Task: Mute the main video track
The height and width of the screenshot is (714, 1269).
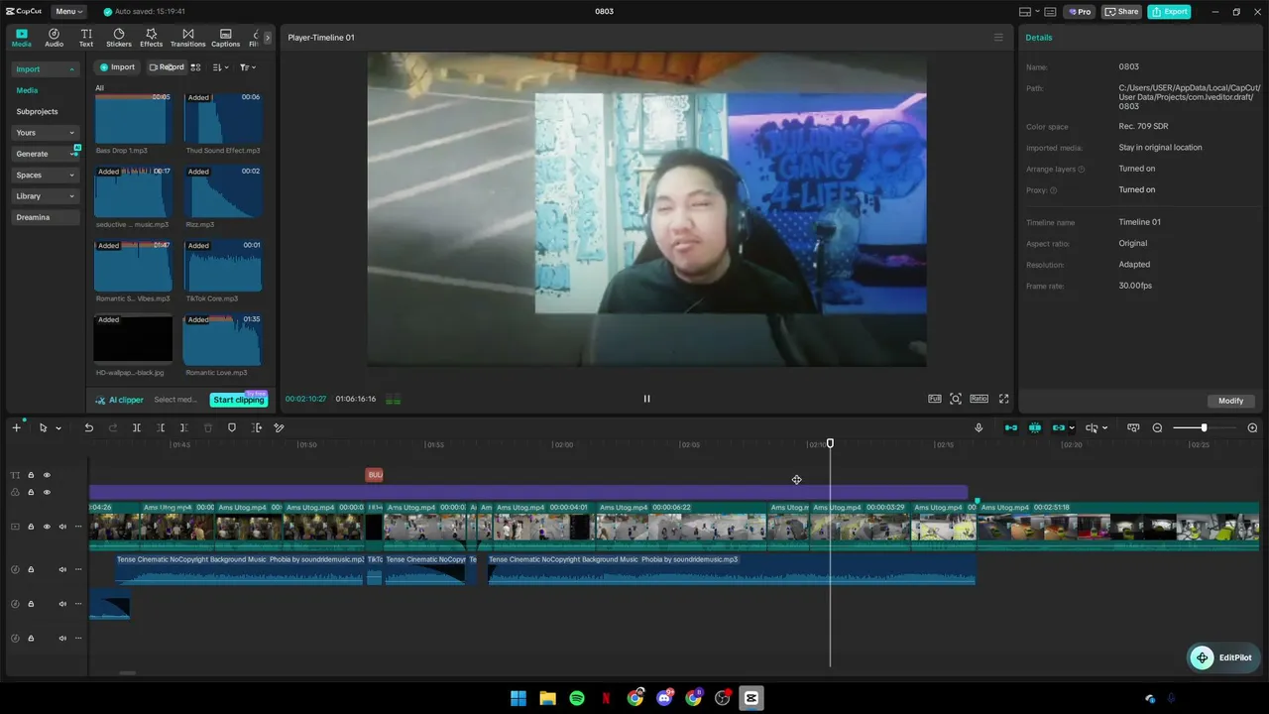Action: click(62, 527)
